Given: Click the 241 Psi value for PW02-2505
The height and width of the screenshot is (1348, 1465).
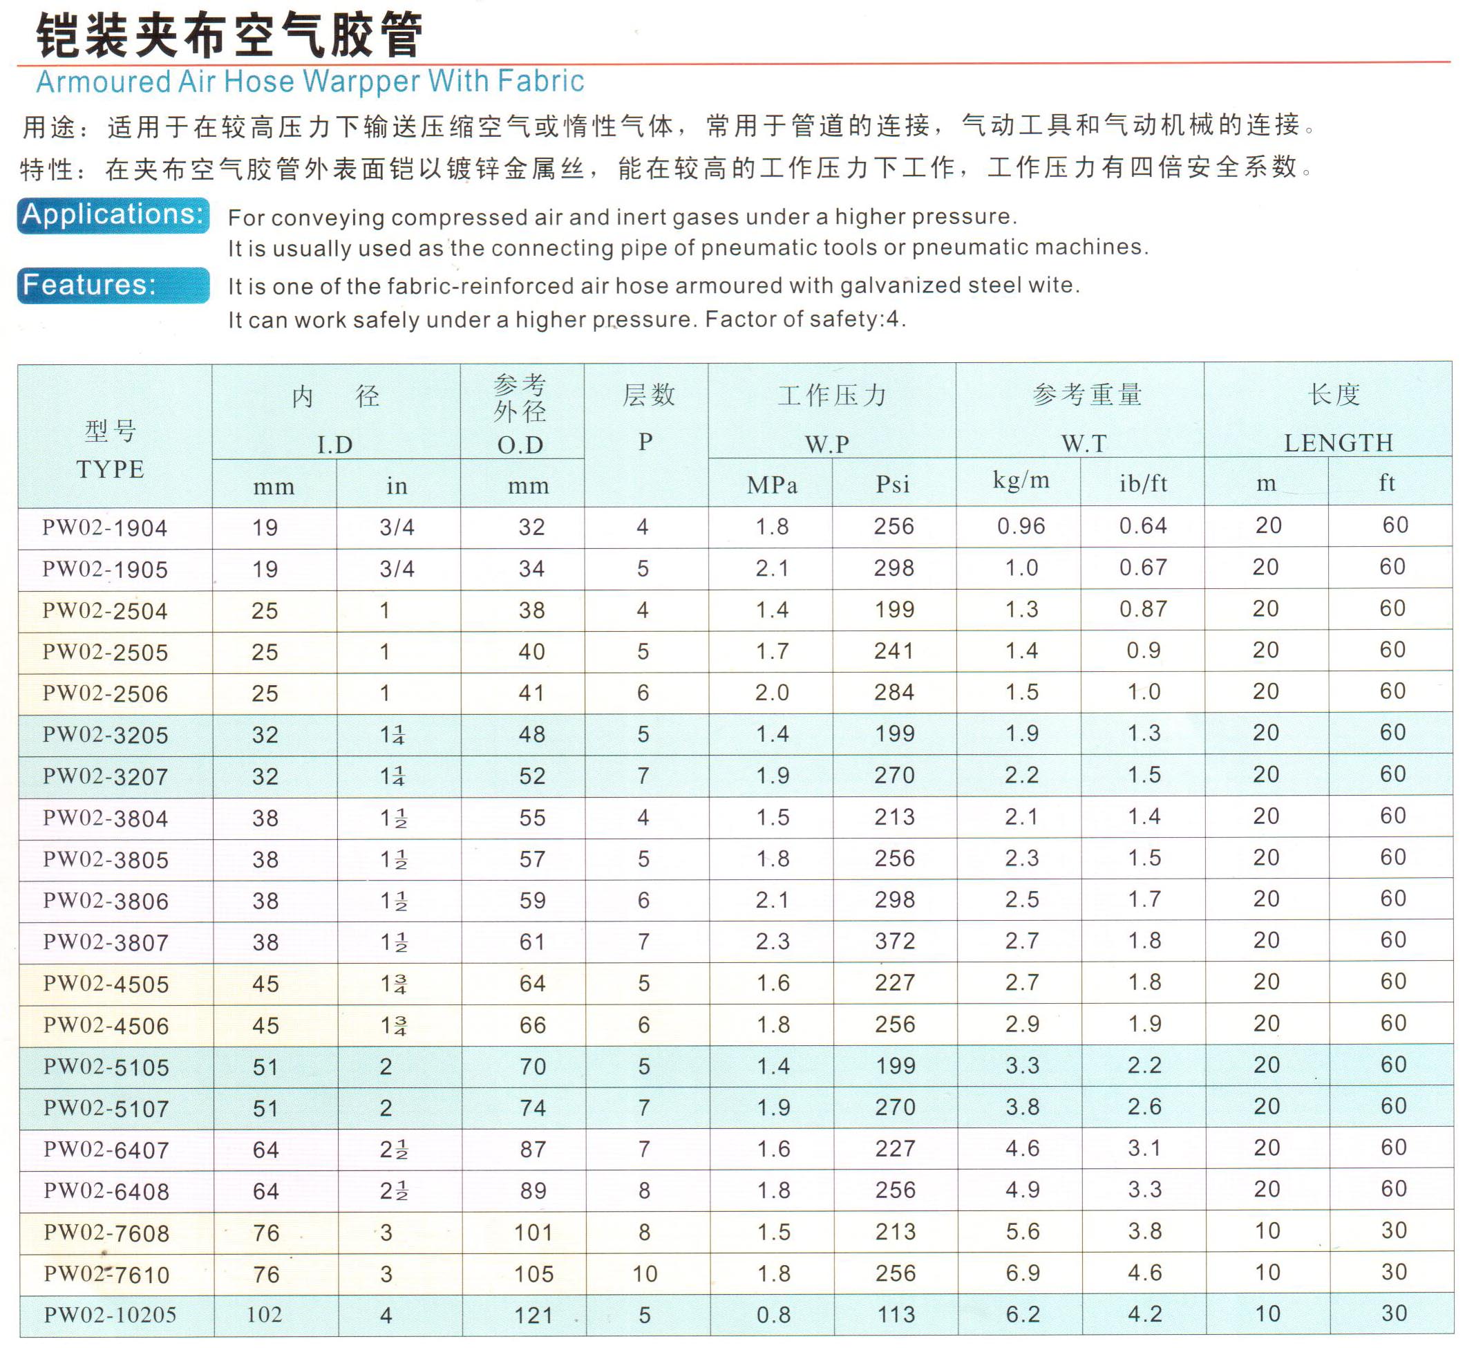Looking at the screenshot, I should [x=894, y=650].
